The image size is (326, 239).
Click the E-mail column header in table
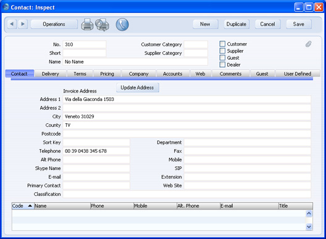click(249, 206)
